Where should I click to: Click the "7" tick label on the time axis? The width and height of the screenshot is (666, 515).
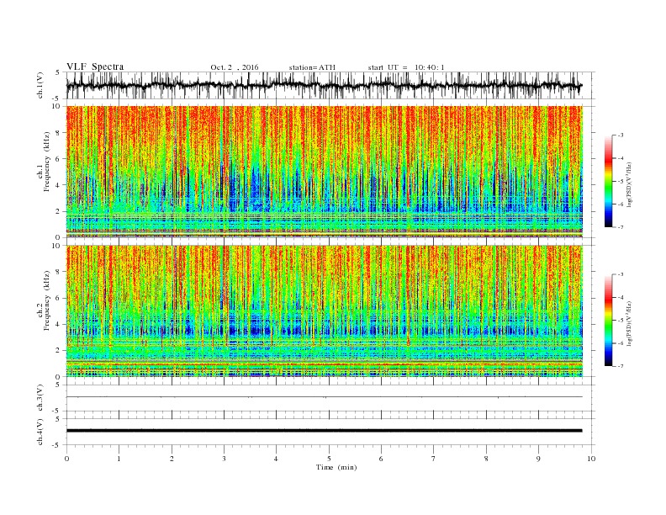pos(434,459)
